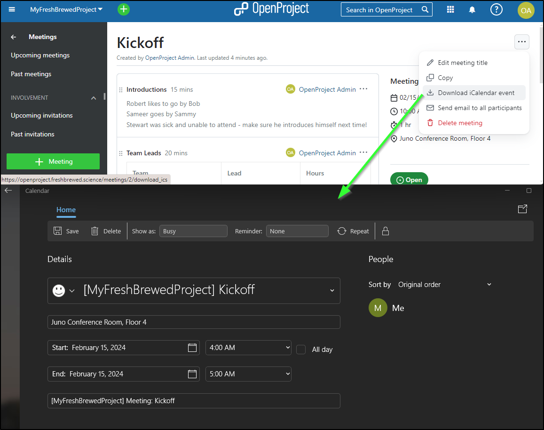
Task: Click the private lock icon in Calendar
Action: pos(385,231)
